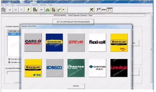
Task: Click the print toolbar icon
Action: (x=21, y=10)
